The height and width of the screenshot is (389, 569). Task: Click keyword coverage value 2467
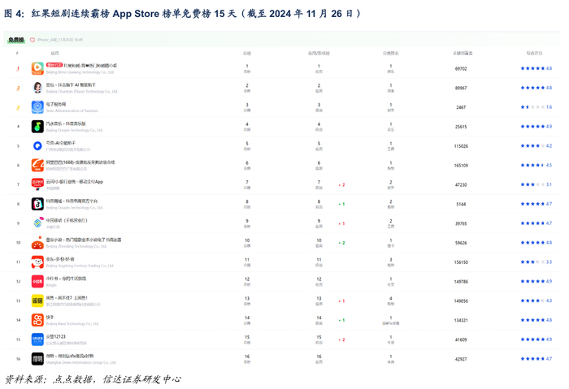point(461,107)
